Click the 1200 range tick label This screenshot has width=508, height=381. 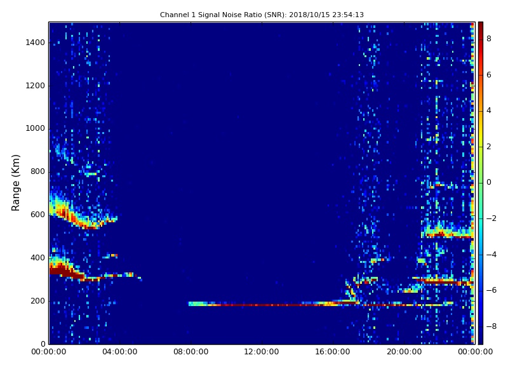click(x=36, y=86)
